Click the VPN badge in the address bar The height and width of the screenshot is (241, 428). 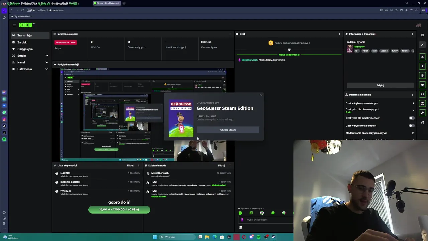coord(29,10)
